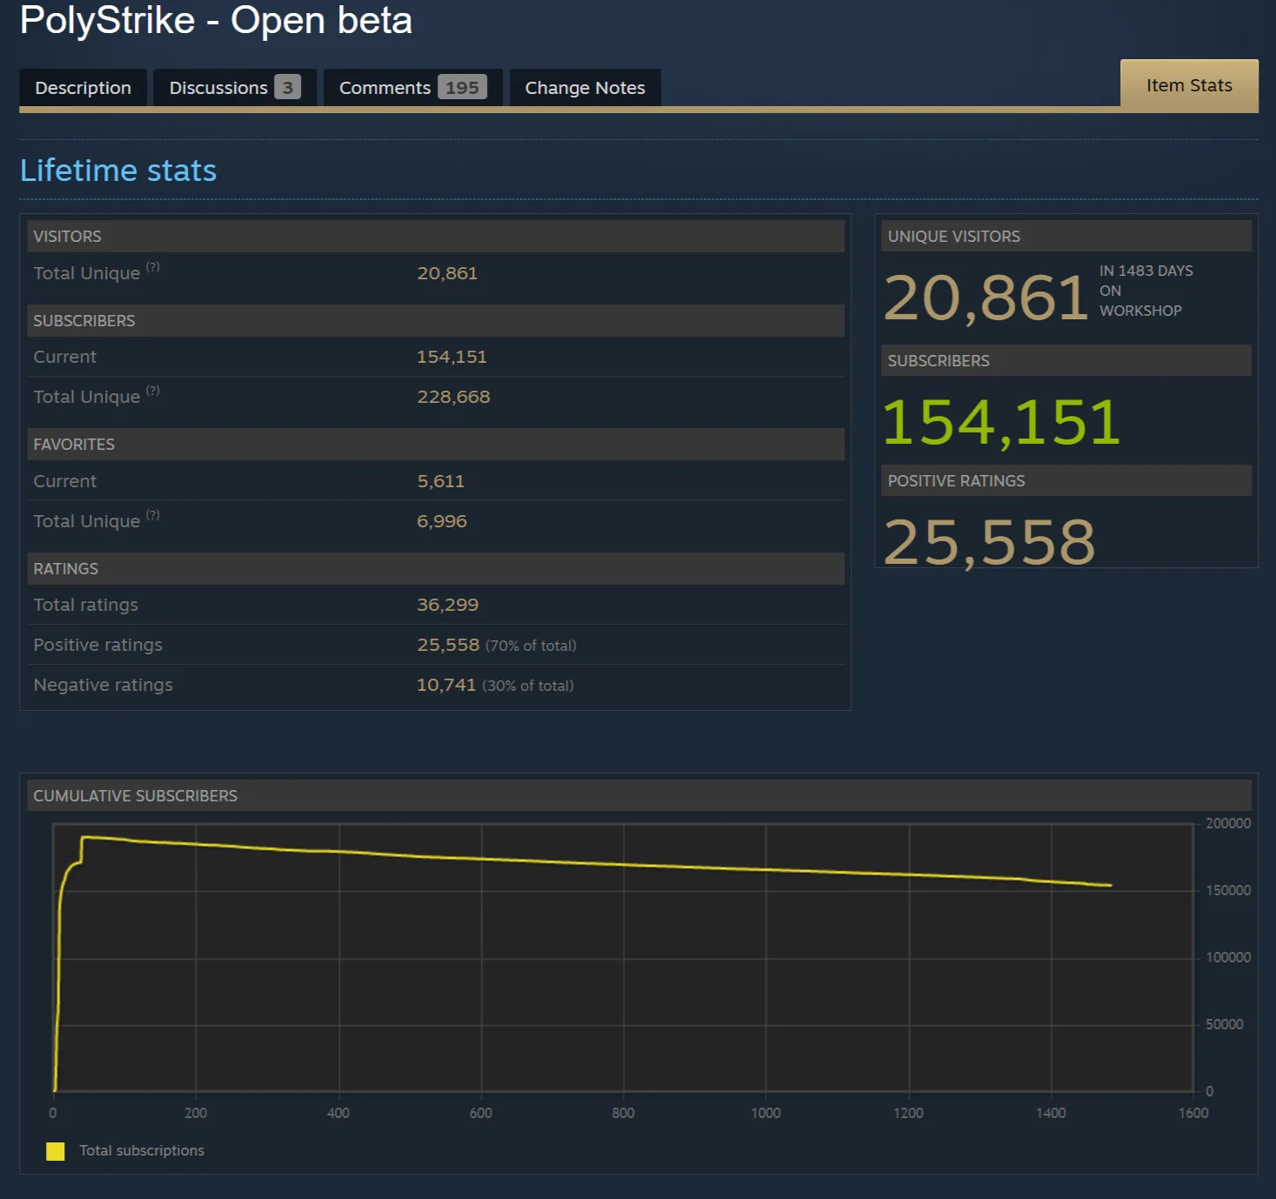Click the Lifetime stats heading
Screen dimensions: 1276x1199
pyautogui.click(x=118, y=171)
